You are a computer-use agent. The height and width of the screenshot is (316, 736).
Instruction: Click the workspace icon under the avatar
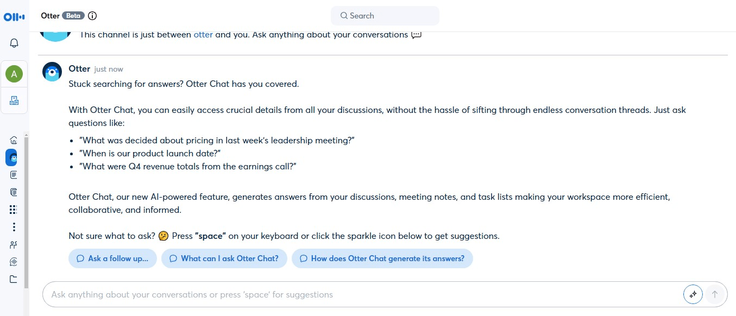[14, 100]
